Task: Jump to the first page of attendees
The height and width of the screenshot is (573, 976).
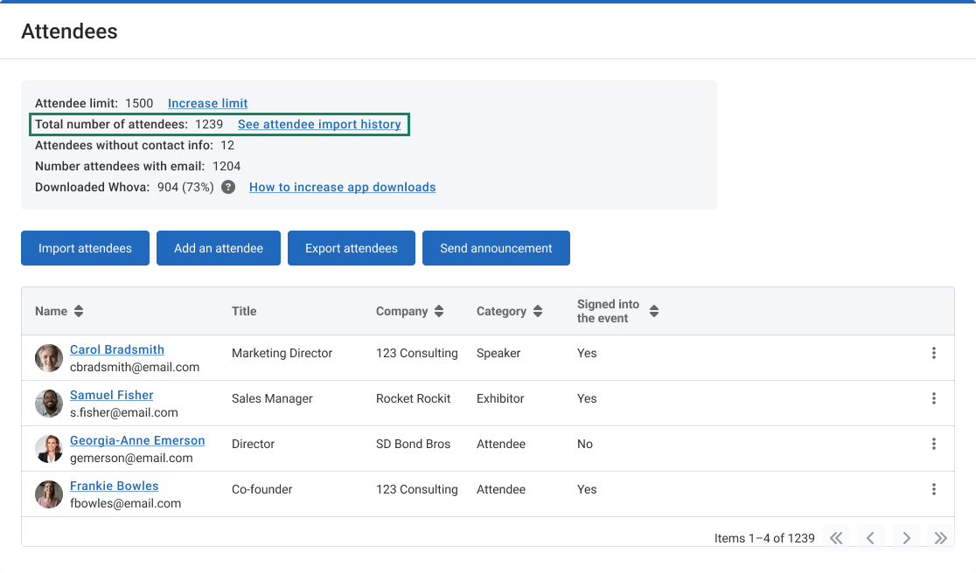Action: point(836,538)
